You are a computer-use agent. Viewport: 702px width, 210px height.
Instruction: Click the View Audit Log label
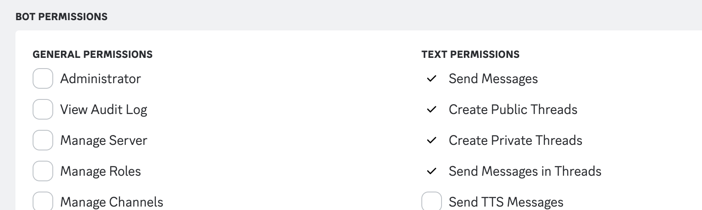click(103, 109)
